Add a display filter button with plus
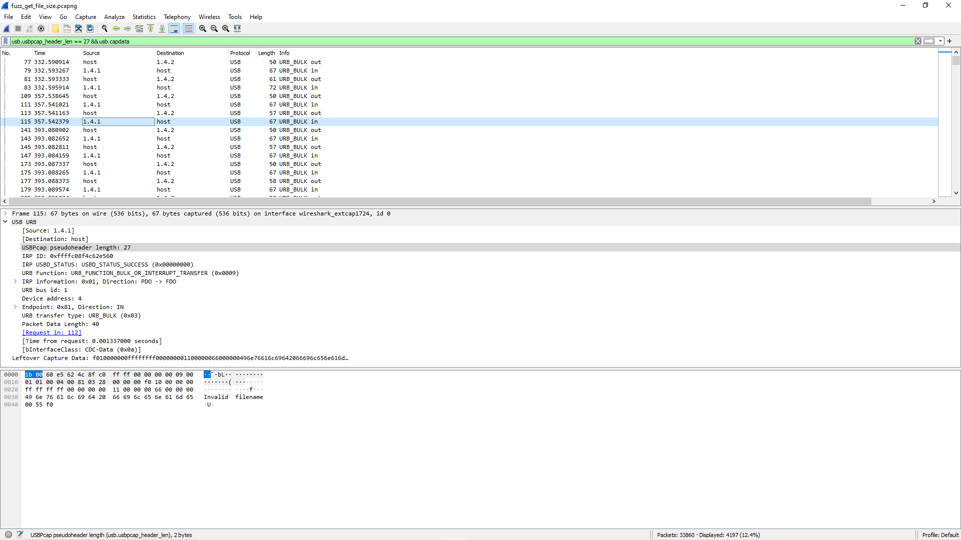Image resolution: width=961 pixels, height=540 pixels. pos(949,41)
